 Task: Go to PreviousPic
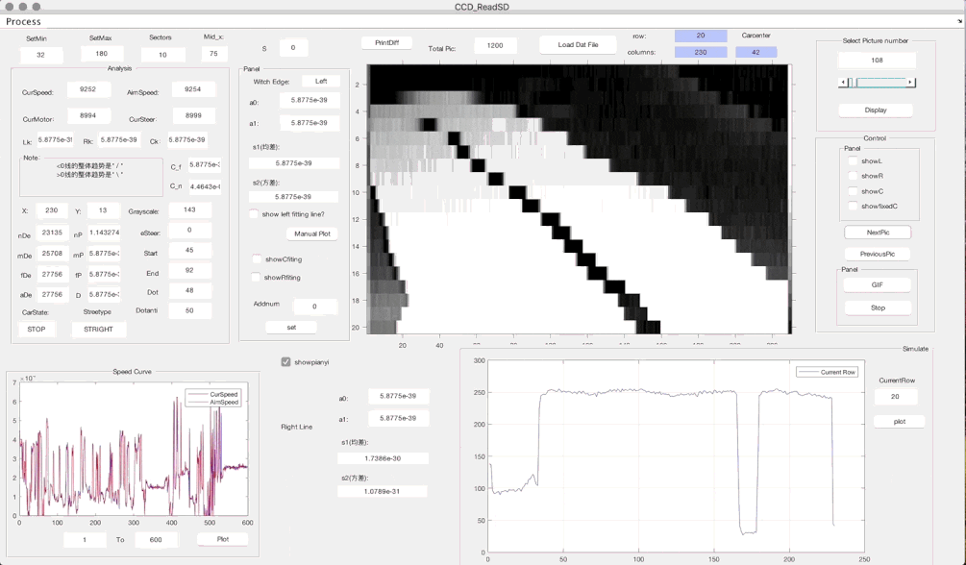[x=878, y=254]
